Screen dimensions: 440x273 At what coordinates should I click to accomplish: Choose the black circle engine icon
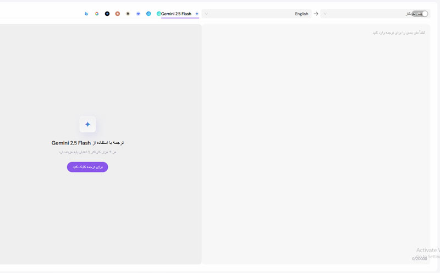pos(107,14)
